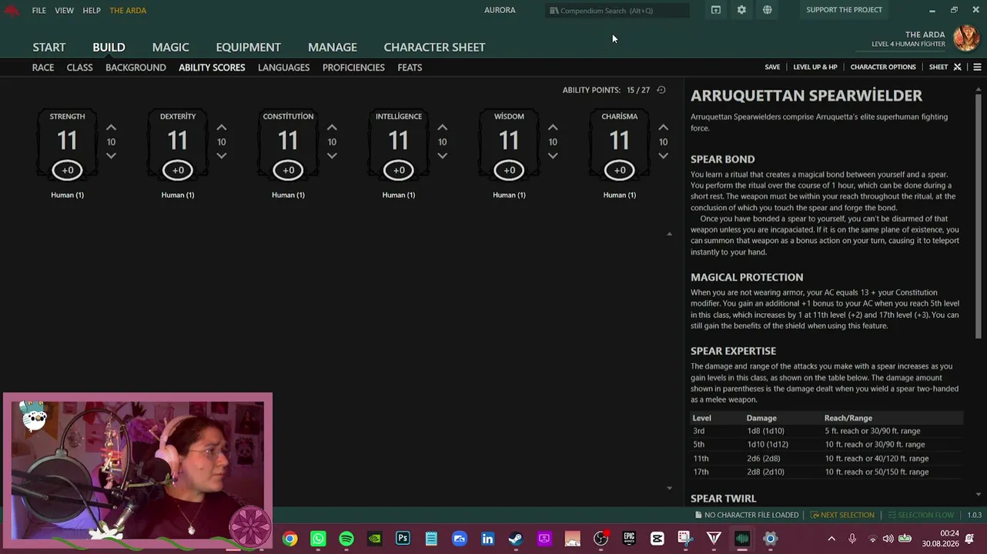The image size is (987, 554).
Task: Click the SAVE button
Action: pyautogui.click(x=772, y=67)
